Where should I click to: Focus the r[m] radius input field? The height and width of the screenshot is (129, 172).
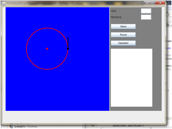(146, 11)
